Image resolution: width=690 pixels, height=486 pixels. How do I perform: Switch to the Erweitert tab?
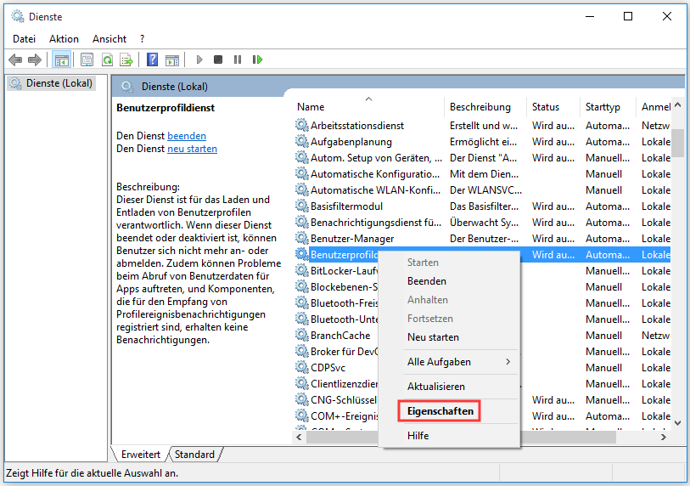click(x=140, y=455)
